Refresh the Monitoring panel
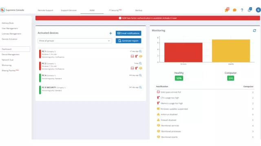Screen dimensions: 261x146 (x=254, y=31)
